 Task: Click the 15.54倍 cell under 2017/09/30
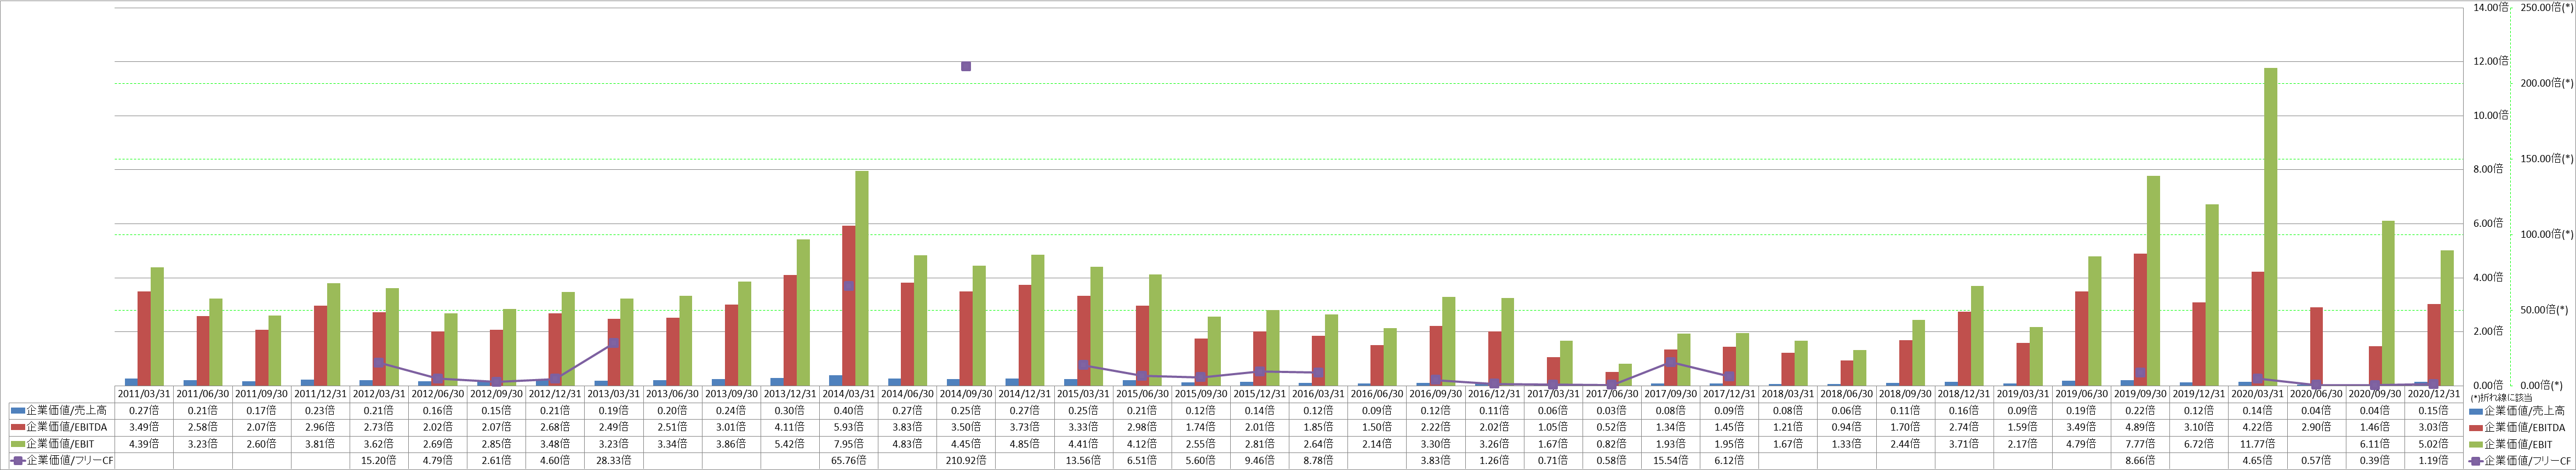coord(1670,461)
